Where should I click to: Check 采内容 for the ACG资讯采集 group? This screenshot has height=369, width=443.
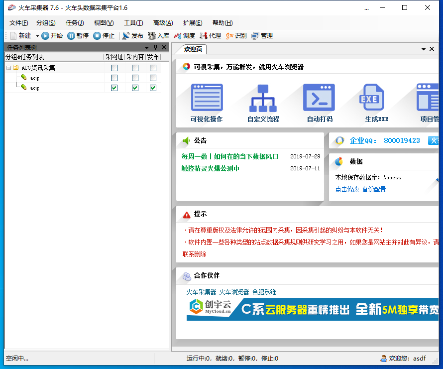click(135, 68)
